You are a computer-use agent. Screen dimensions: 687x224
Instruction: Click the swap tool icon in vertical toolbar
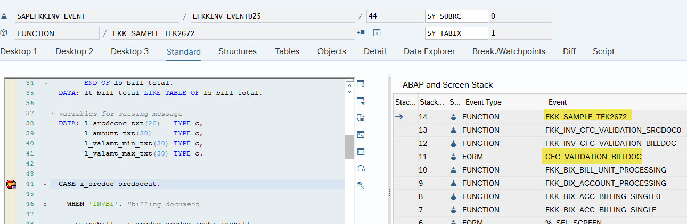[x=361, y=118]
